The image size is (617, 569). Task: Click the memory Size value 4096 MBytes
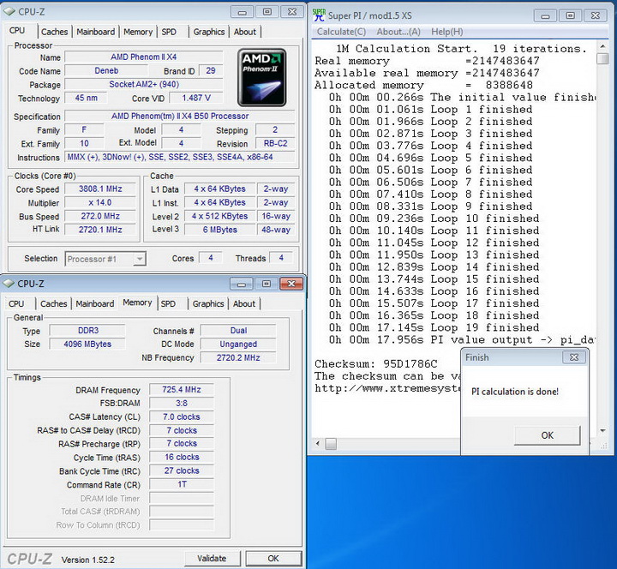[x=87, y=344]
